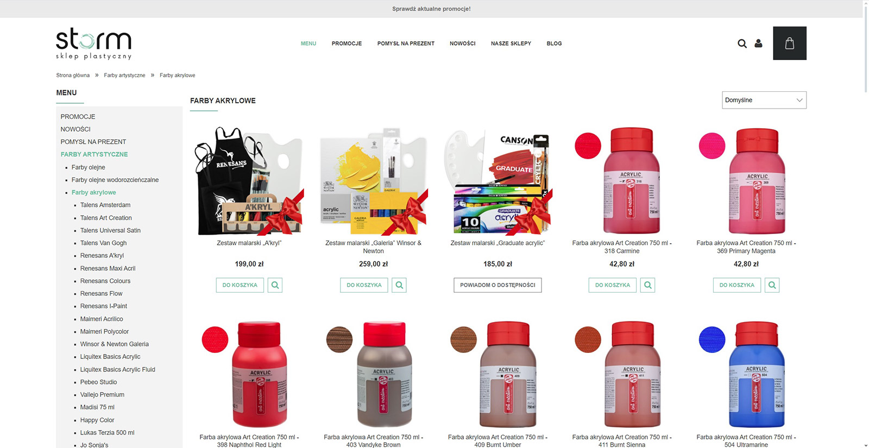Add A'kryl painting set to cart
869x448 pixels.
tap(240, 285)
